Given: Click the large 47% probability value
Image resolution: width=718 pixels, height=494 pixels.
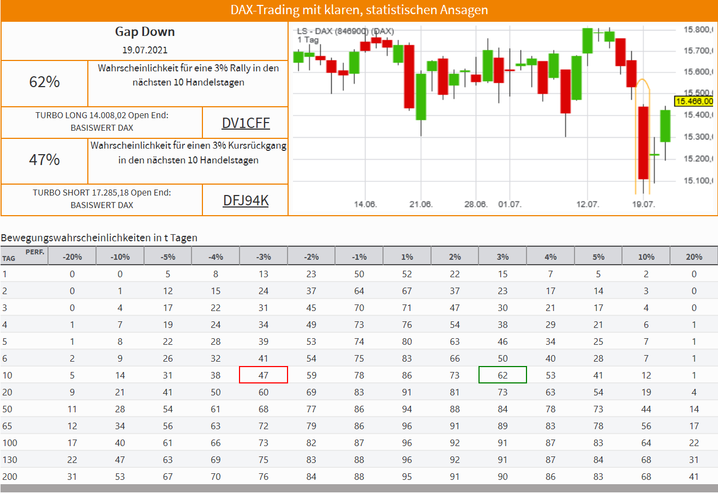Looking at the screenshot, I should tap(44, 160).
